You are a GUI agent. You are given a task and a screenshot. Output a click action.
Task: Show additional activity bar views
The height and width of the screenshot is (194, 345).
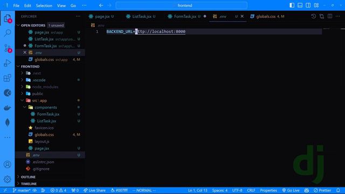coord(7,137)
